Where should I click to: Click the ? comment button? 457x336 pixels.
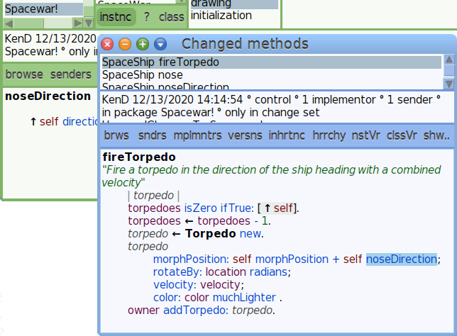pyautogui.click(x=146, y=16)
